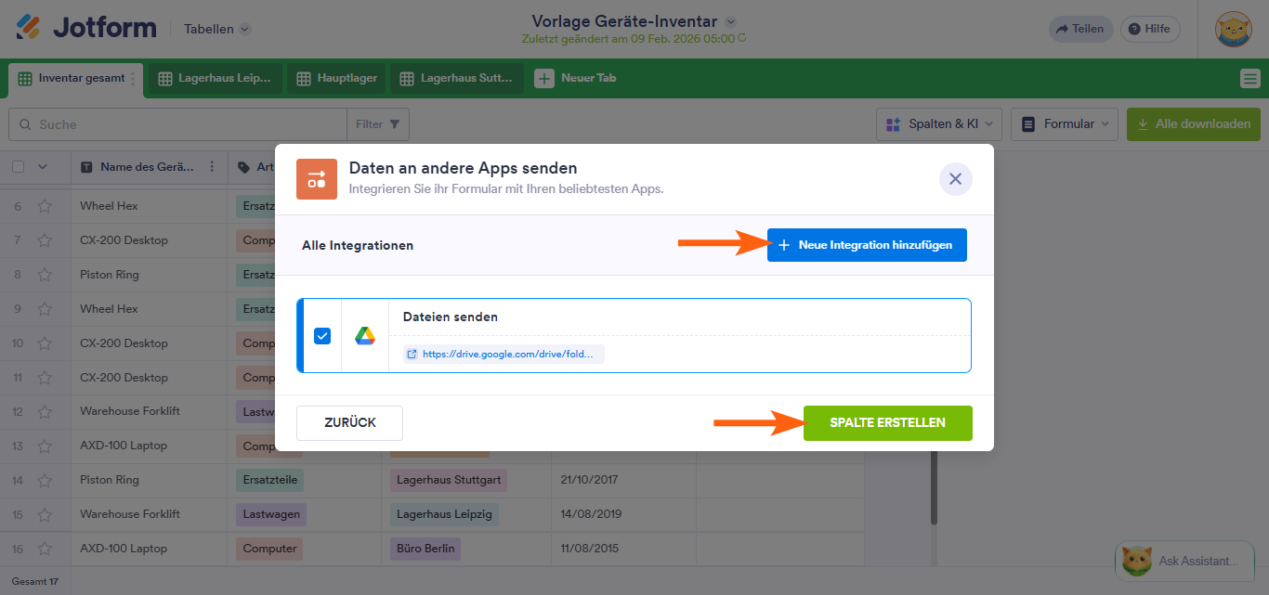Screen dimensions: 1269x595
Task: Expand the Formular dropdown
Action: (x=1064, y=123)
